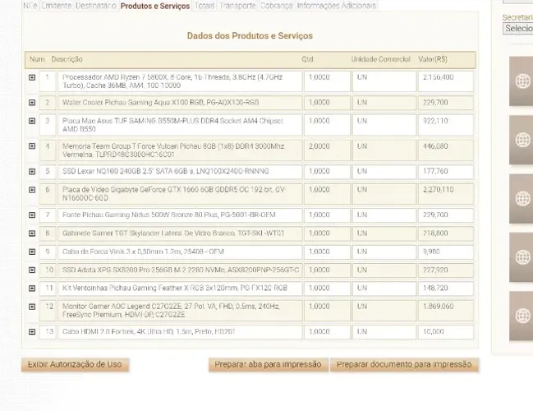Expand Placa Mae Asus TUF row

[32, 121]
